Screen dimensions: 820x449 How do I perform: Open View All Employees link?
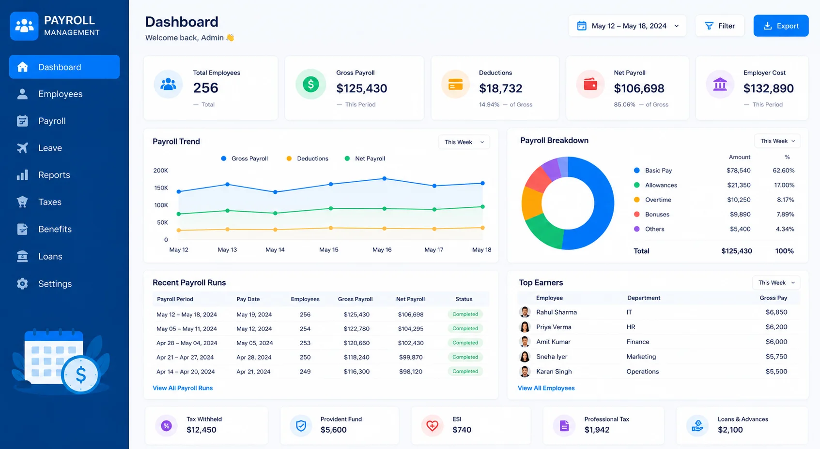coord(546,388)
